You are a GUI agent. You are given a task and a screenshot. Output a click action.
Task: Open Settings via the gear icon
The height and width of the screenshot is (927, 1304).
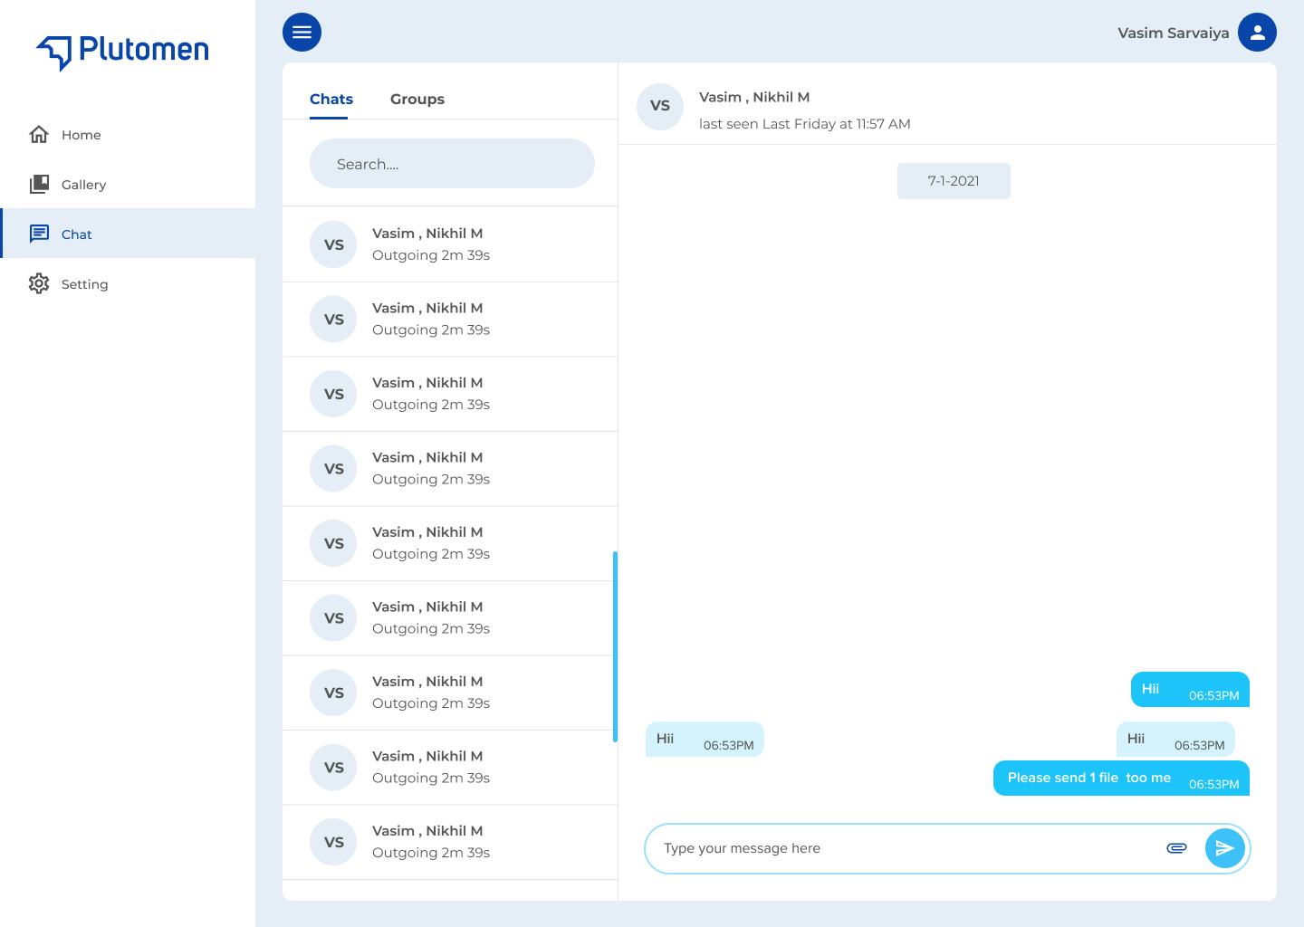click(39, 283)
